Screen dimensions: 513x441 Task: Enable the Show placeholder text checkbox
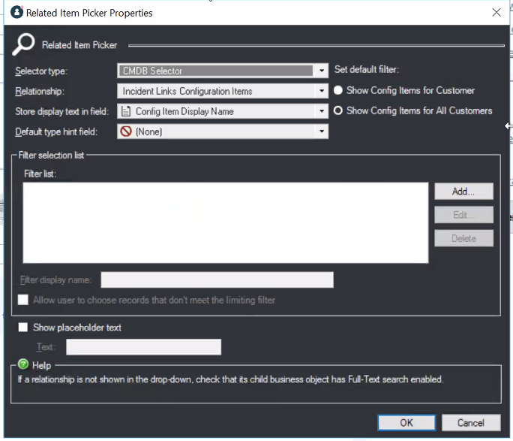tap(23, 328)
